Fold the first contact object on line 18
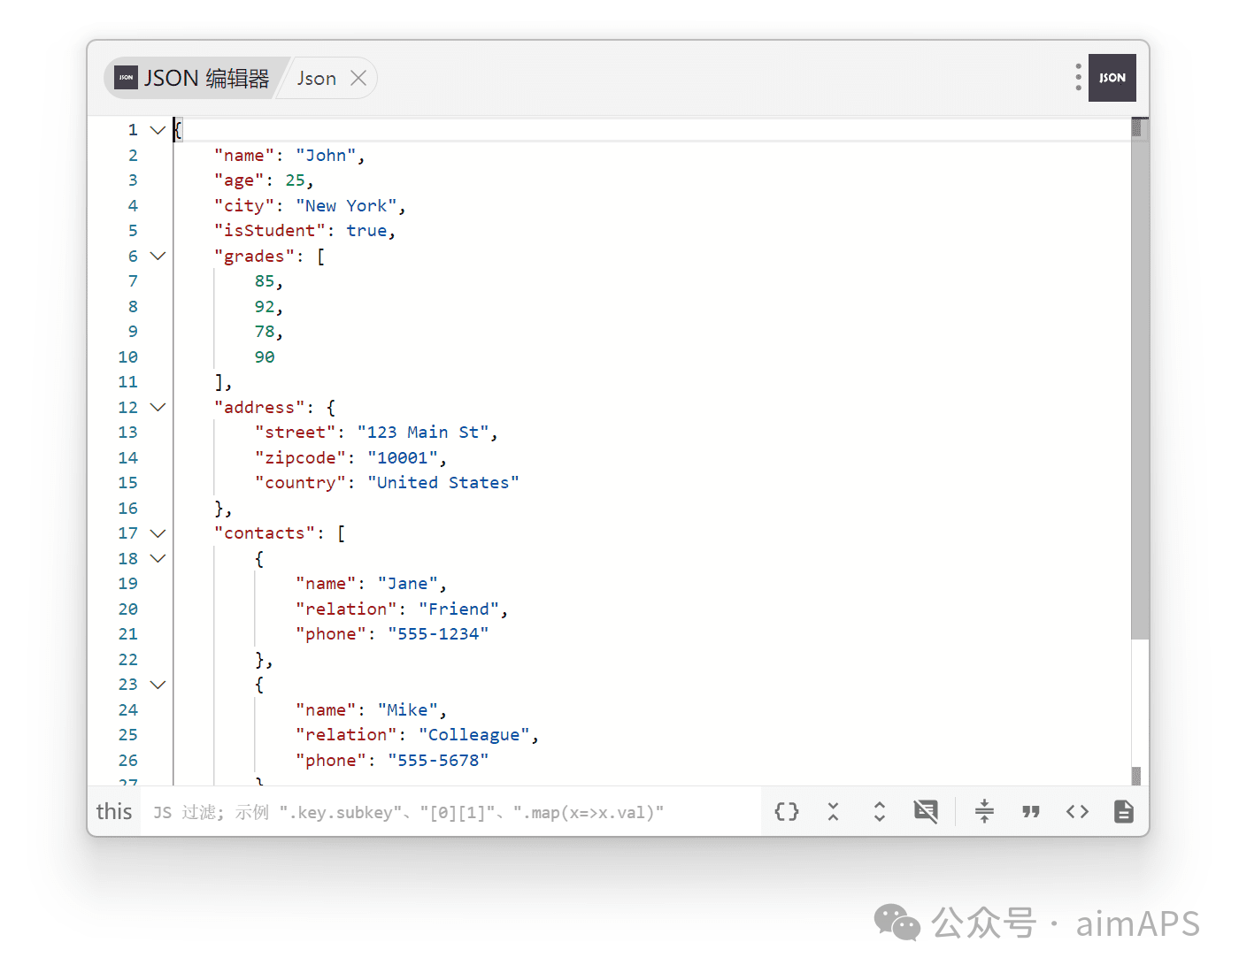The width and height of the screenshot is (1239, 973). [158, 559]
